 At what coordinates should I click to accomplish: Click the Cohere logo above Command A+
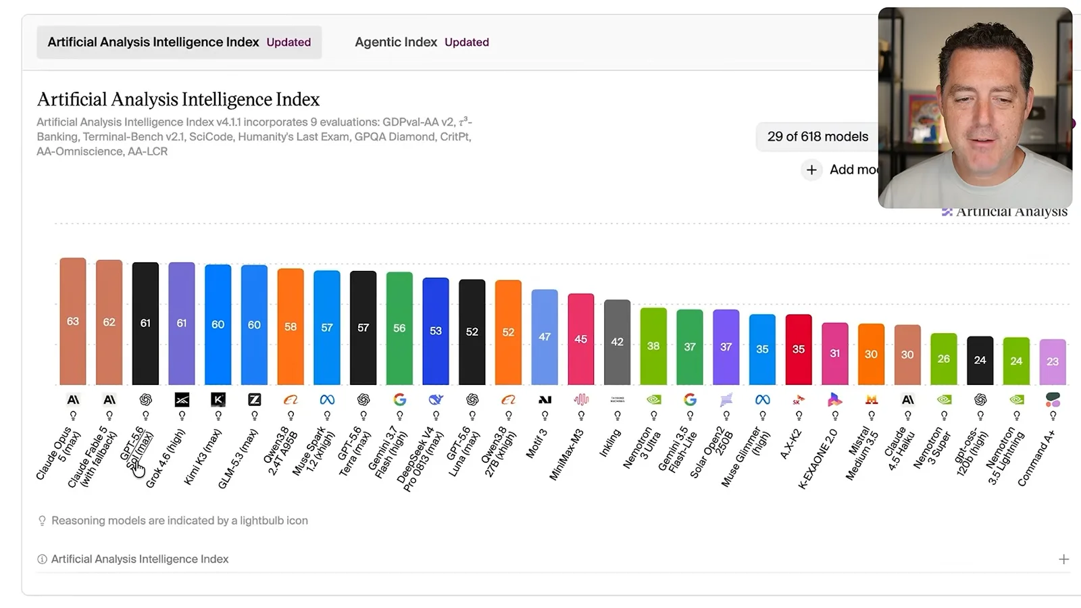(x=1053, y=400)
